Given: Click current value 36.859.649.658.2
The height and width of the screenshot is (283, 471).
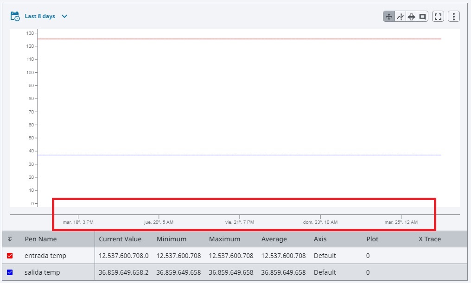Looking at the screenshot, I should click(124, 272).
